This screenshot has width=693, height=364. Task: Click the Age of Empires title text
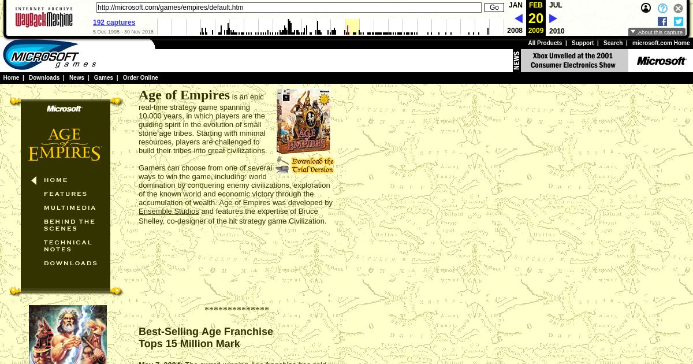point(184,95)
